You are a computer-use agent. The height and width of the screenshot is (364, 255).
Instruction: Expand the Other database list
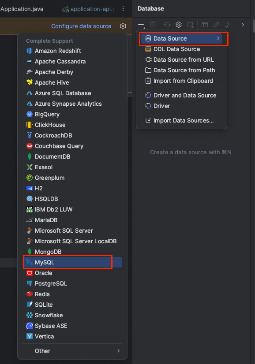72,351
